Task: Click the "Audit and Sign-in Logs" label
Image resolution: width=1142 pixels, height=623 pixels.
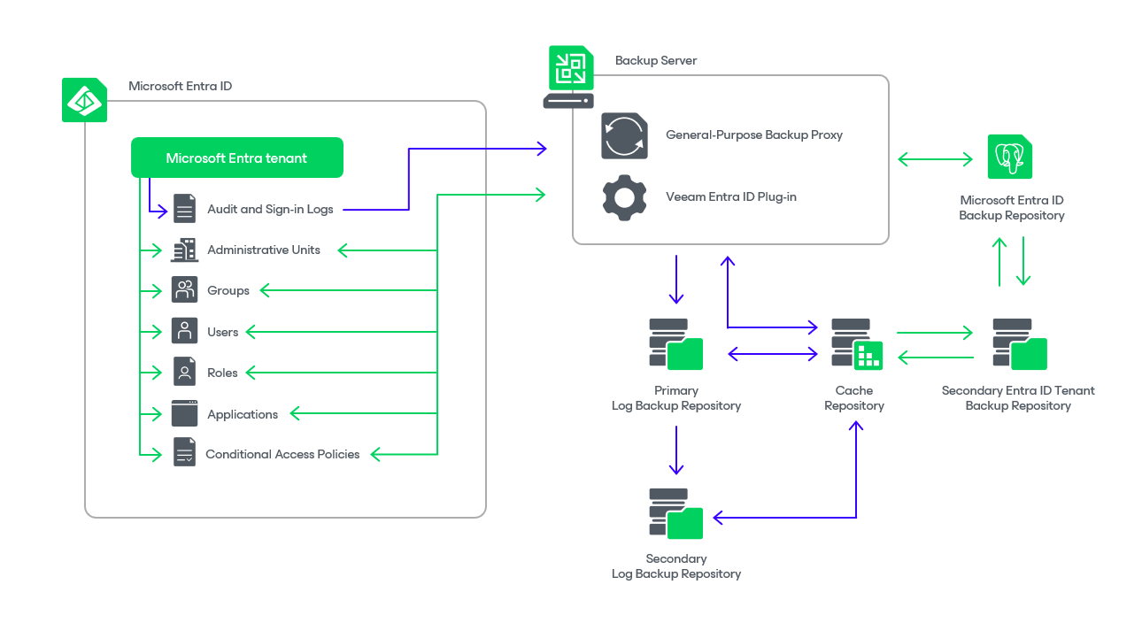Action: (270, 210)
